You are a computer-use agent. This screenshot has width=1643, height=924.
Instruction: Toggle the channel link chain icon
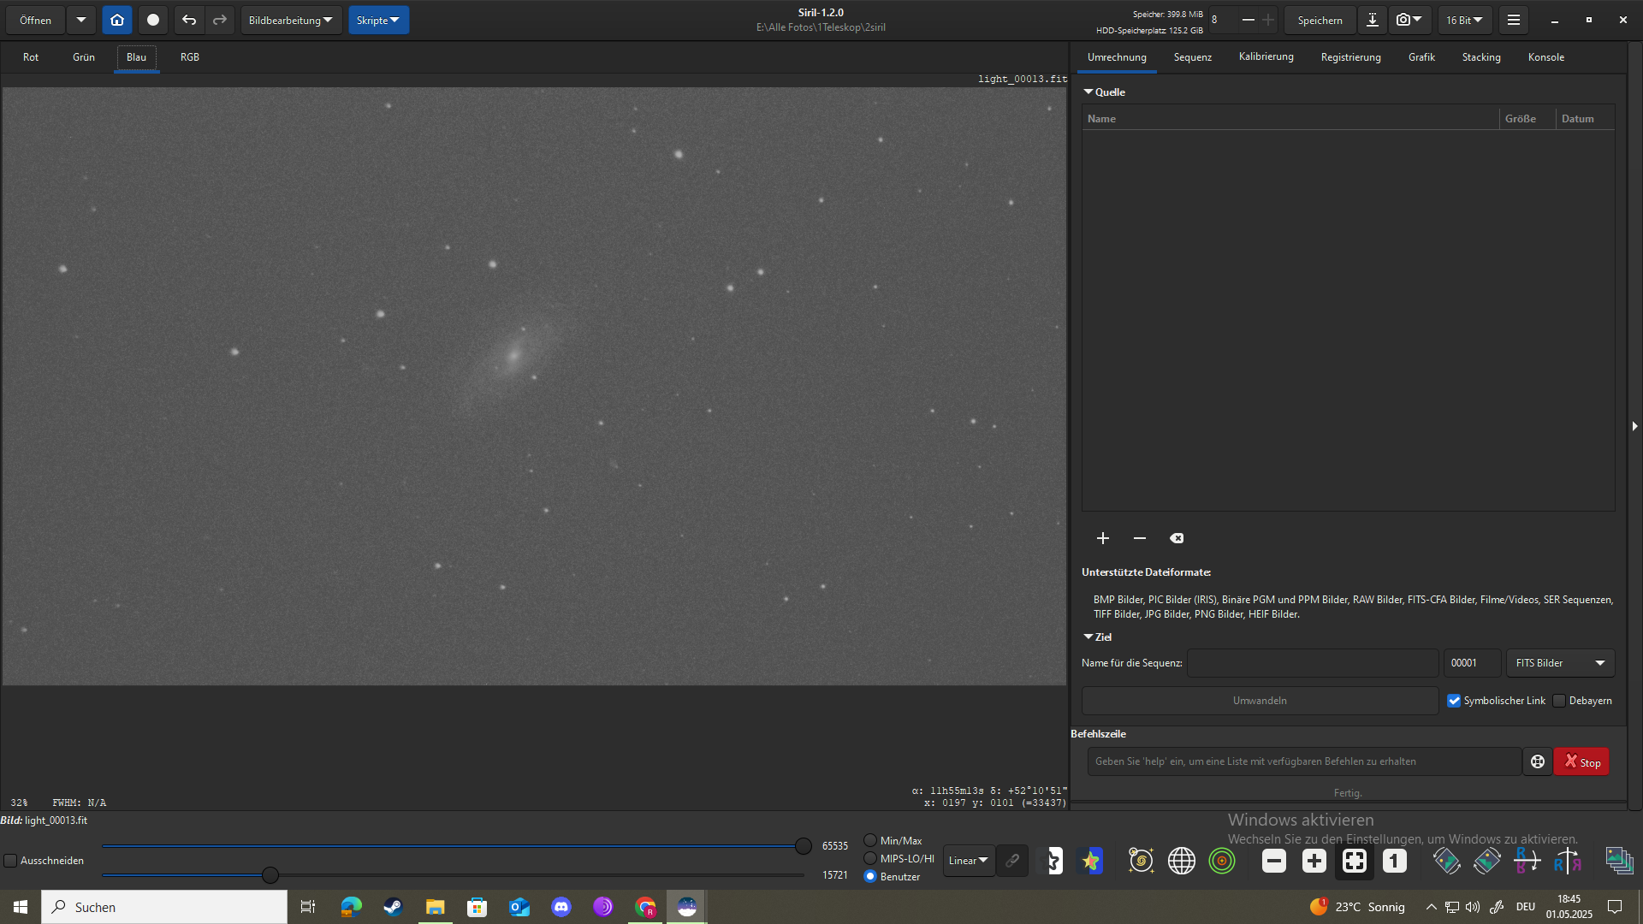(x=1012, y=861)
